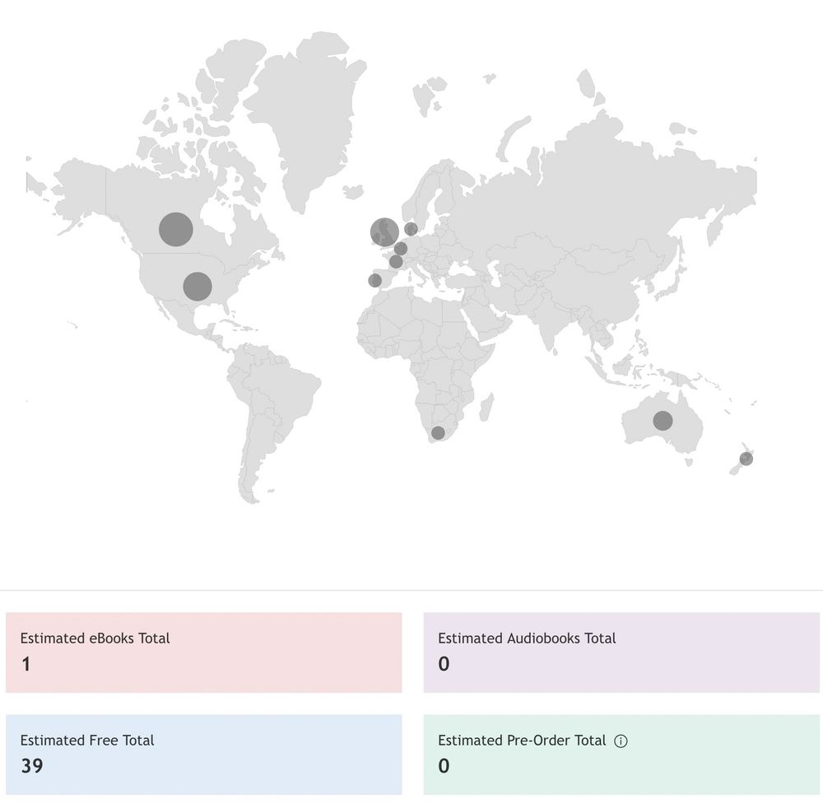Click the Netherlands sales bubble
Image resolution: width=823 pixels, height=804 pixels.
pyautogui.click(x=401, y=247)
